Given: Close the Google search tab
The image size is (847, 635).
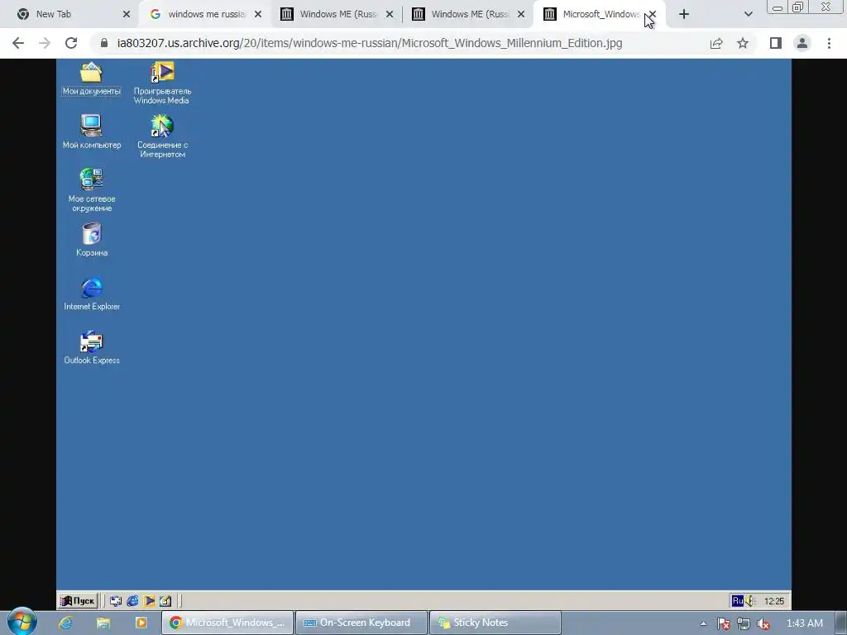Looking at the screenshot, I should [258, 15].
